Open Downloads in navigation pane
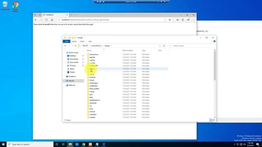This screenshot has width=262, height=147. pos(74,59)
